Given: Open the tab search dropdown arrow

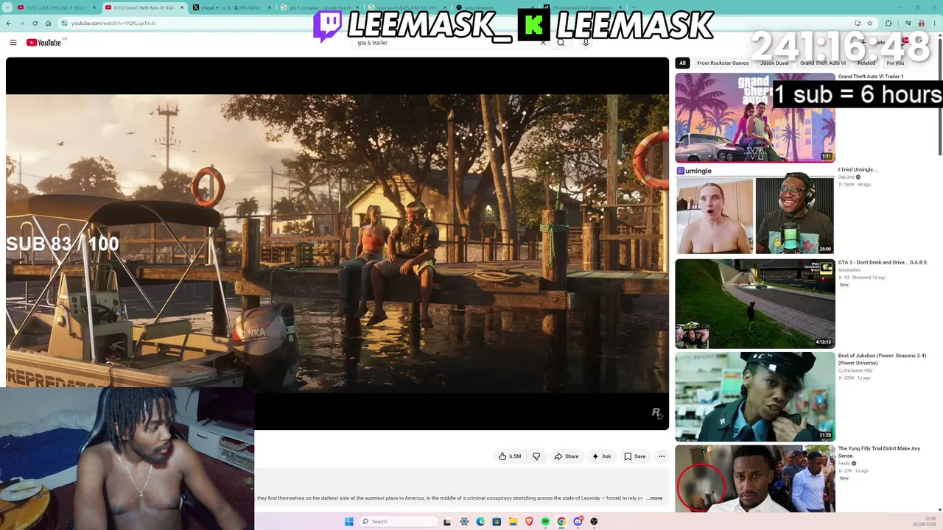Looking at the screenshot, I should coord(8,7).
